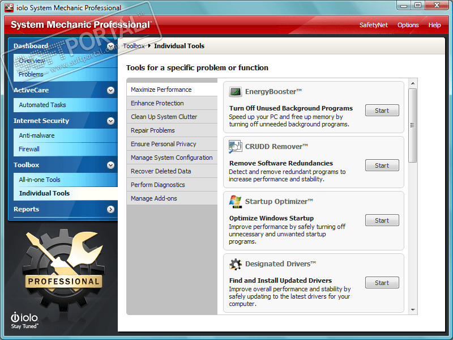The image size is (453, 340).
Task: Click 'Turn Off Unused Background Programs' heading
Action: click(291, 108)
